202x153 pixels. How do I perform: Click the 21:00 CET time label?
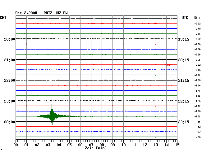click(x=10, y=60)
